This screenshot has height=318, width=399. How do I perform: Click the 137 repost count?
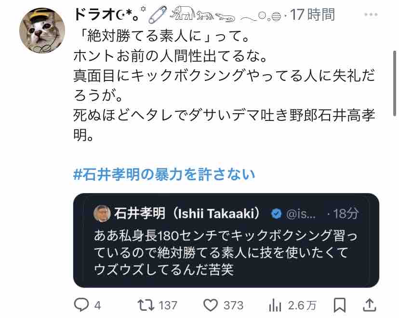tap(168, 305)
